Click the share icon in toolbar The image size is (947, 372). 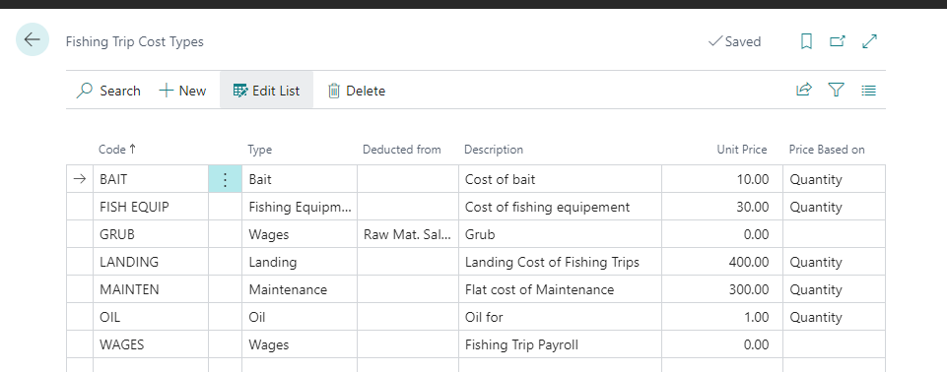pos(804,91)
